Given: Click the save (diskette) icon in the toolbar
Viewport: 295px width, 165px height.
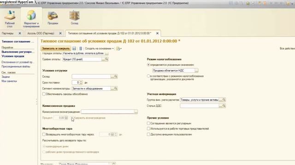Looking at the screenshot, I should 74,49.
